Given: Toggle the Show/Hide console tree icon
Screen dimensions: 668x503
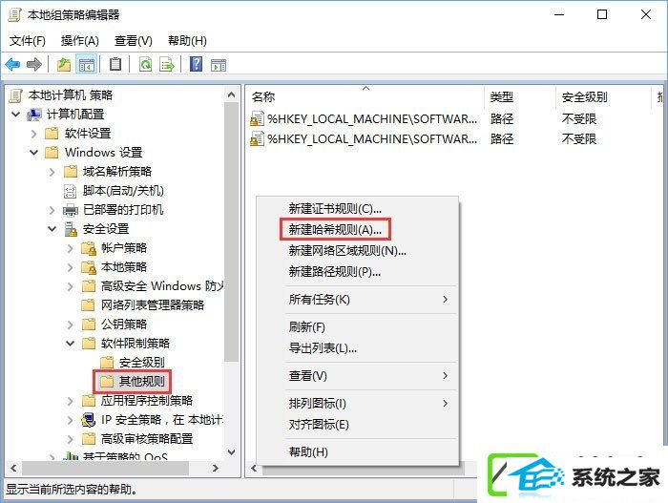Looking at the screenshot, I should (x=87, y=65).
